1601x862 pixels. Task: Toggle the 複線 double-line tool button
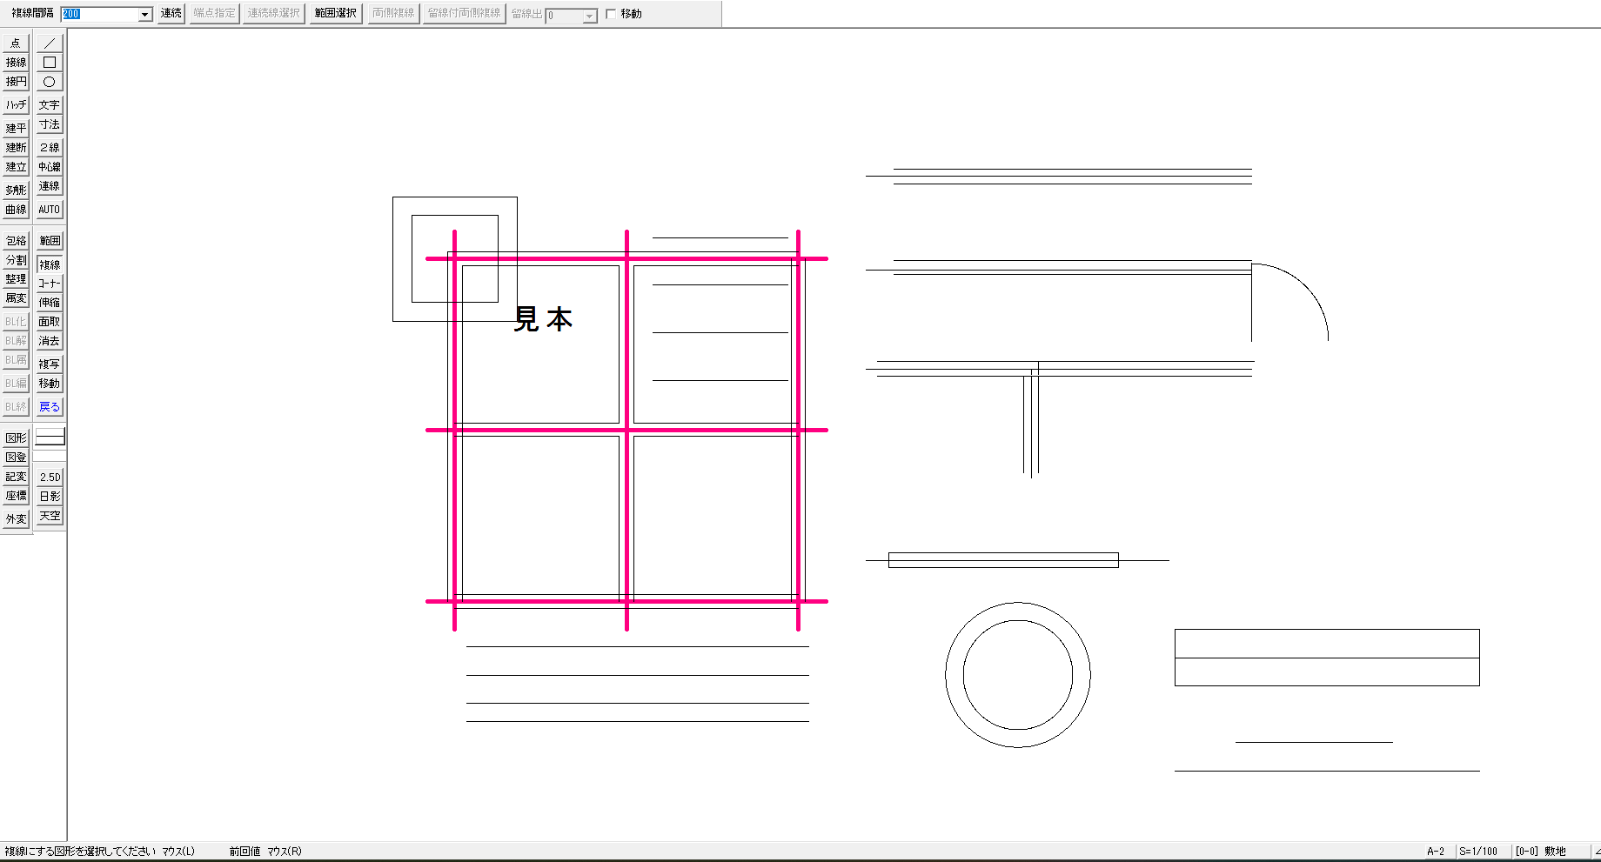pyautogui.click(x=50, y=264)
